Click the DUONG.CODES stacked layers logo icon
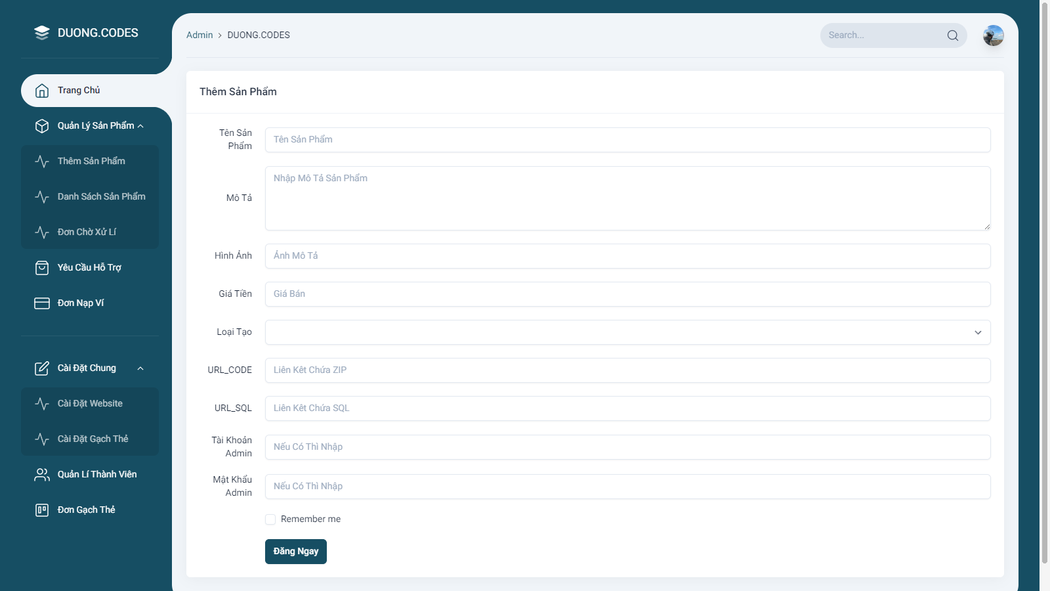1050x591 pixels. (x=41, y=33)
